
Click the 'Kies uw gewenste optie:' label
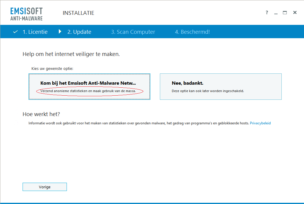coord(52,69)
